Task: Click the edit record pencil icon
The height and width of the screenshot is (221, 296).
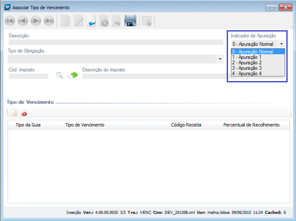Action: click(79, 21)
